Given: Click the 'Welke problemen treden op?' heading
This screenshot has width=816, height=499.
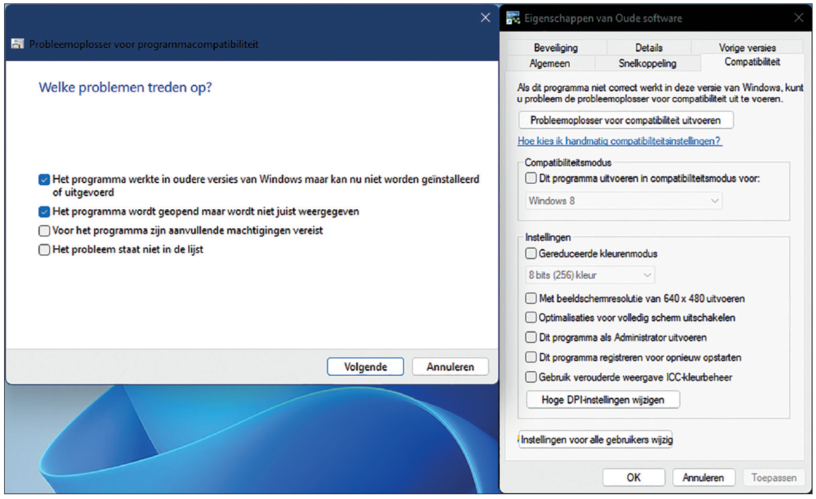Looking at the screenshot, I should (125, 87).
